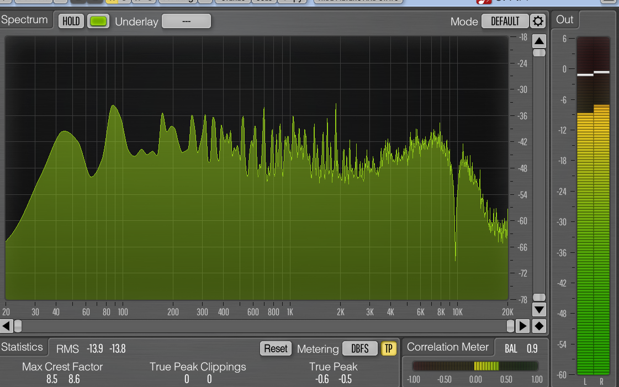Reset the statistics counters
This screenshot has height=387, width=619.
coord(276,349)
